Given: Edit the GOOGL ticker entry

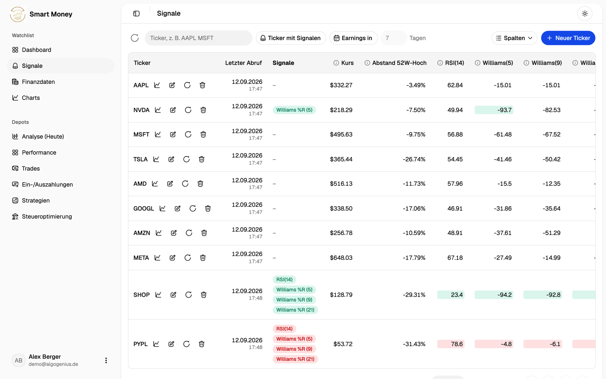Looking at the screenshot, I should [178, 208].
